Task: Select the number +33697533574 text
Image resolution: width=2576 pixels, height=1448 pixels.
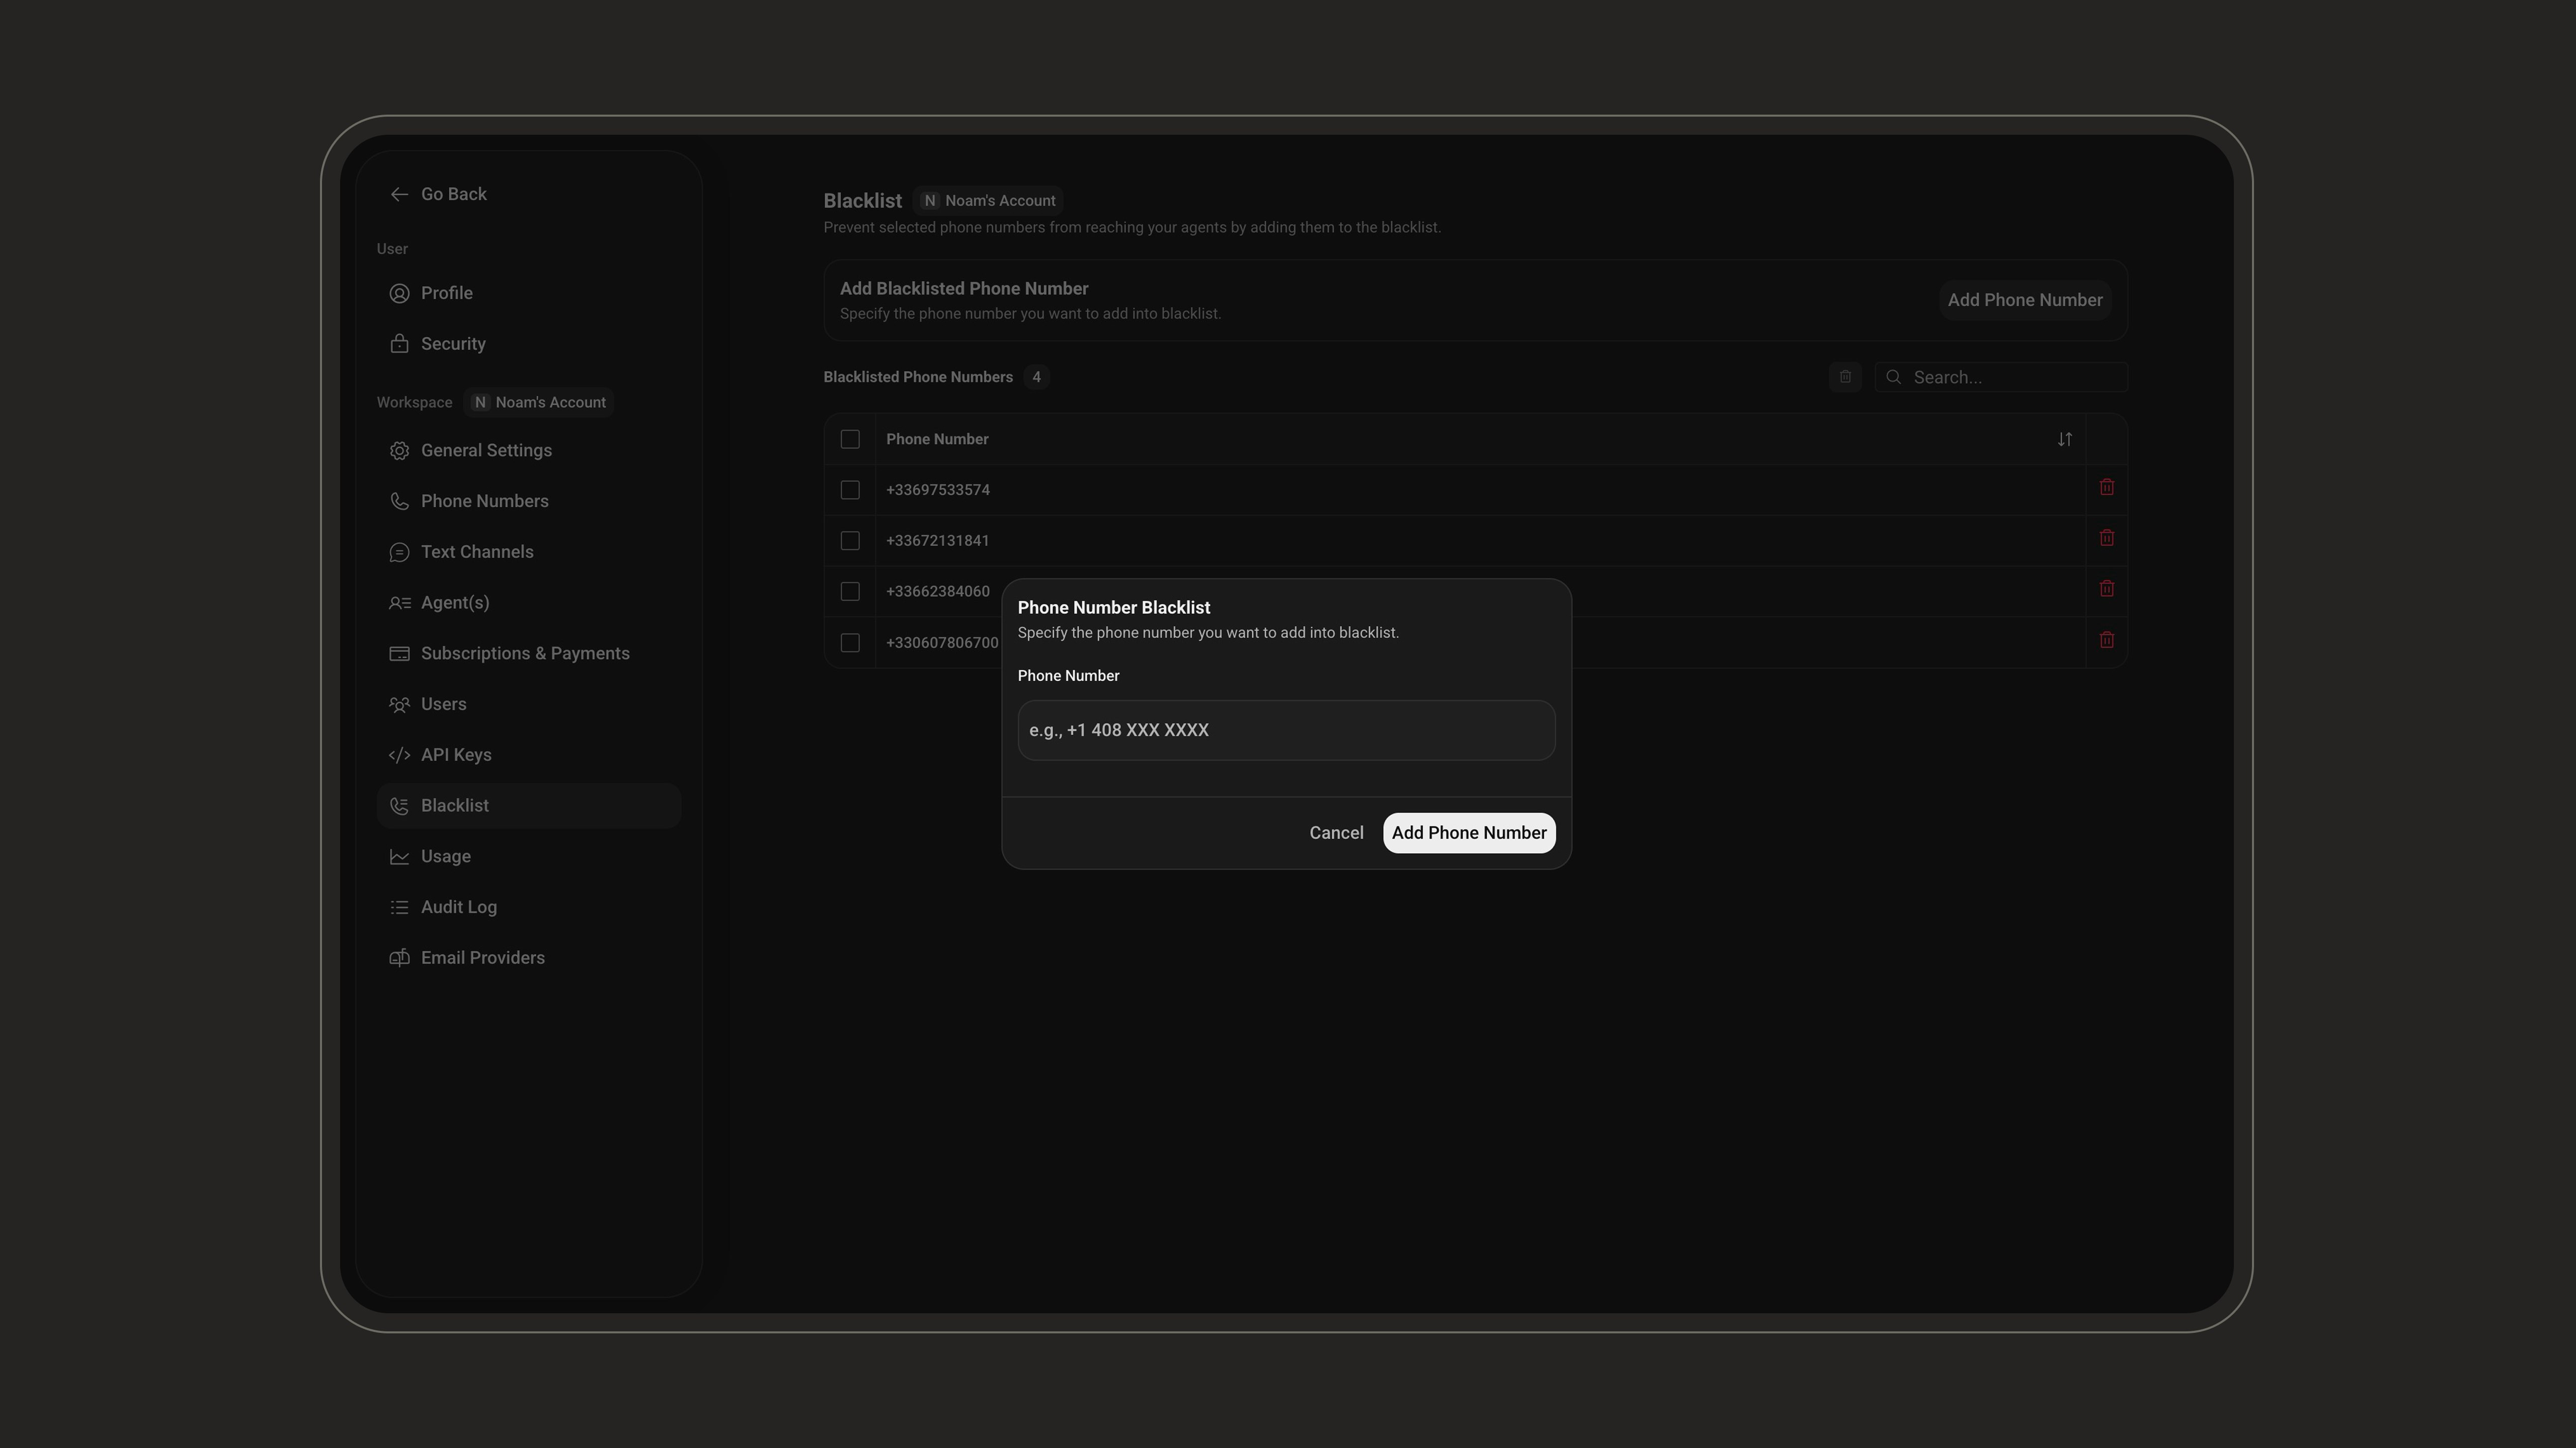Action: (x=938, y=490)
